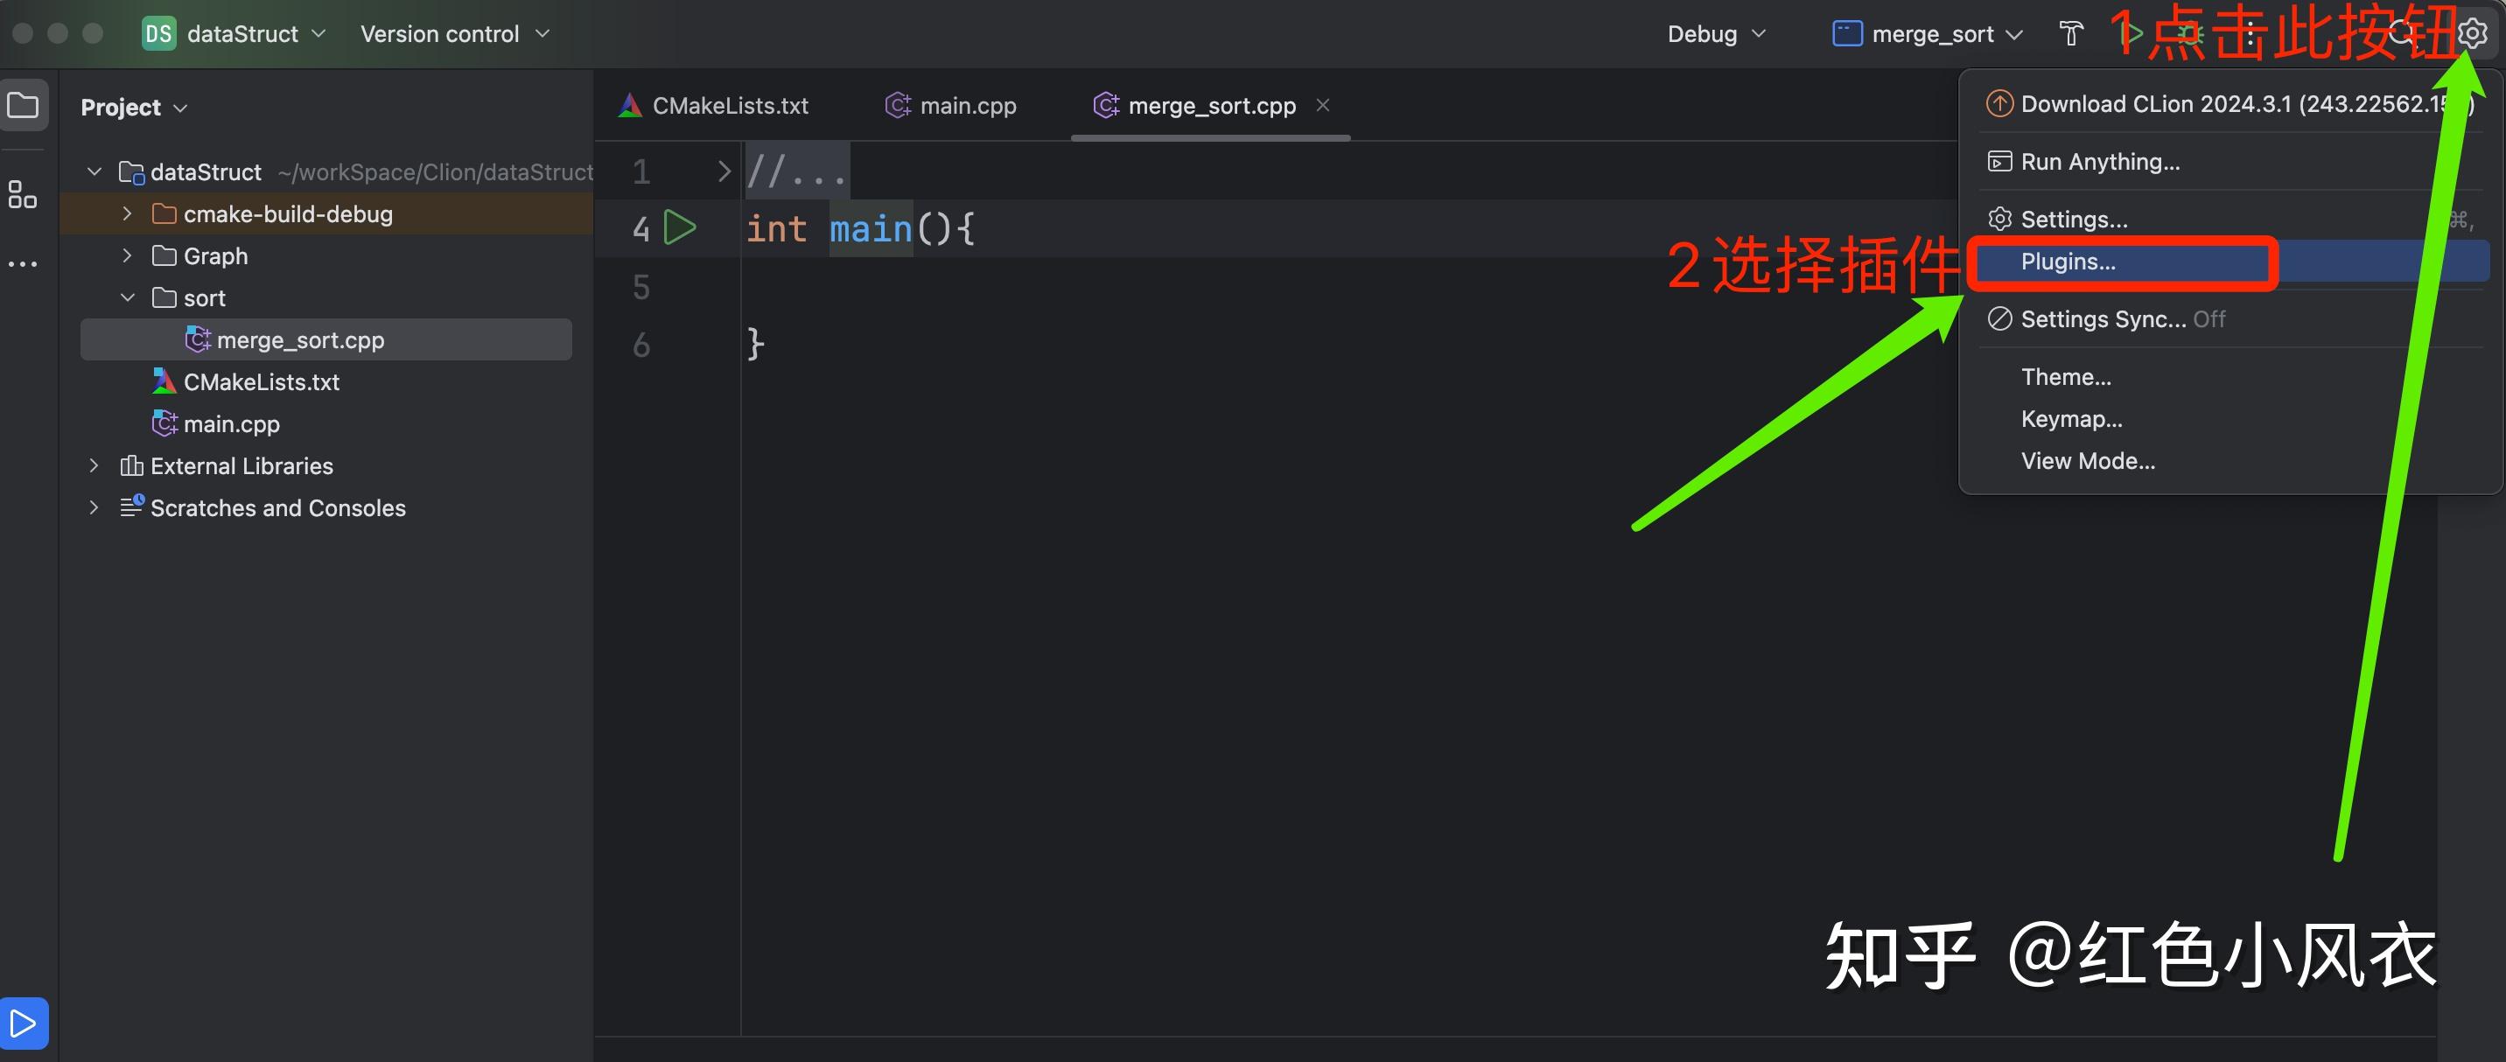Click the dataStruct DS project badge

point(158,34)
